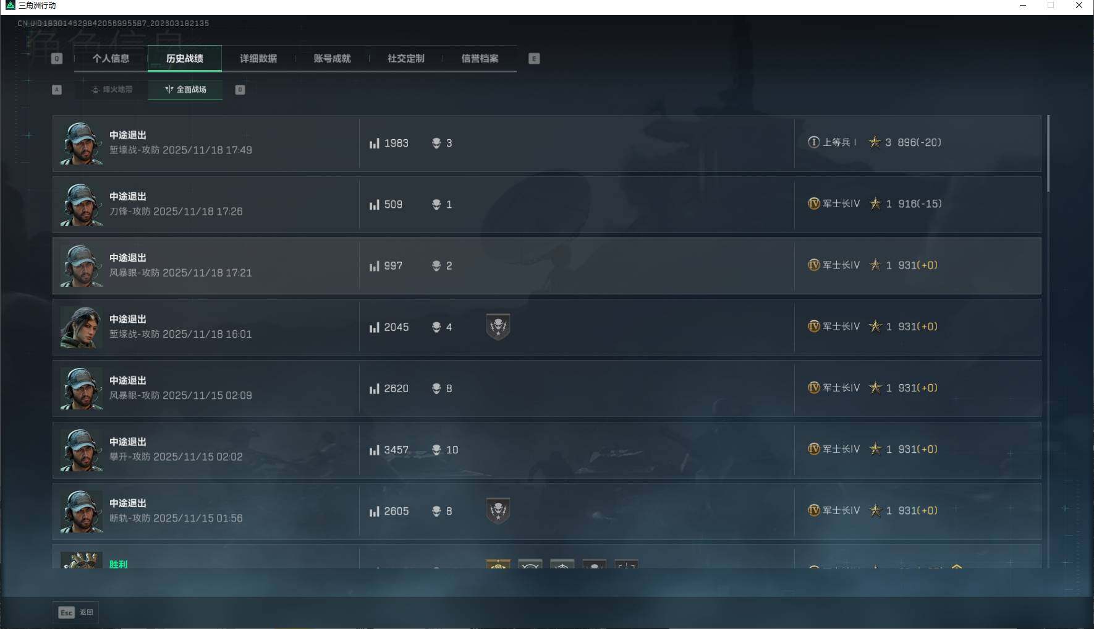Screen dimensions: 1094x629
Task: Click the Q previous-tab key icon
Action: click(57, 59)
